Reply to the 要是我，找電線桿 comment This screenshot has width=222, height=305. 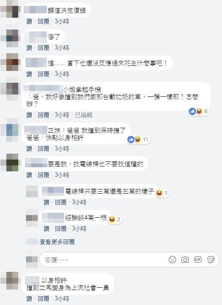click(43, 175)
